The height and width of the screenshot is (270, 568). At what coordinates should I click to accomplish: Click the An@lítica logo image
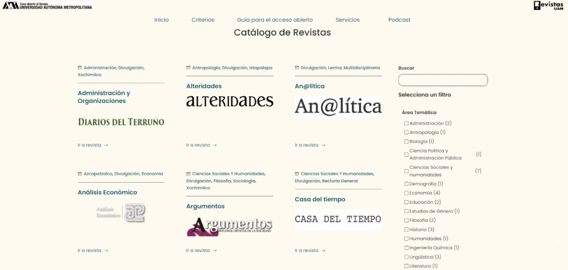click(338, 106)
